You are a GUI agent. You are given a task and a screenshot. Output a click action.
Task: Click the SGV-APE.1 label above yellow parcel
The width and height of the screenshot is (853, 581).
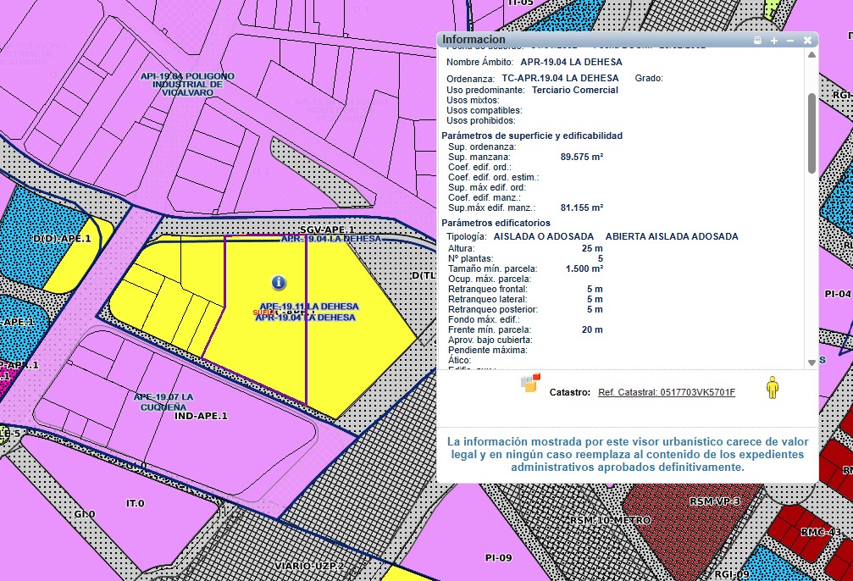click(326, 230)
